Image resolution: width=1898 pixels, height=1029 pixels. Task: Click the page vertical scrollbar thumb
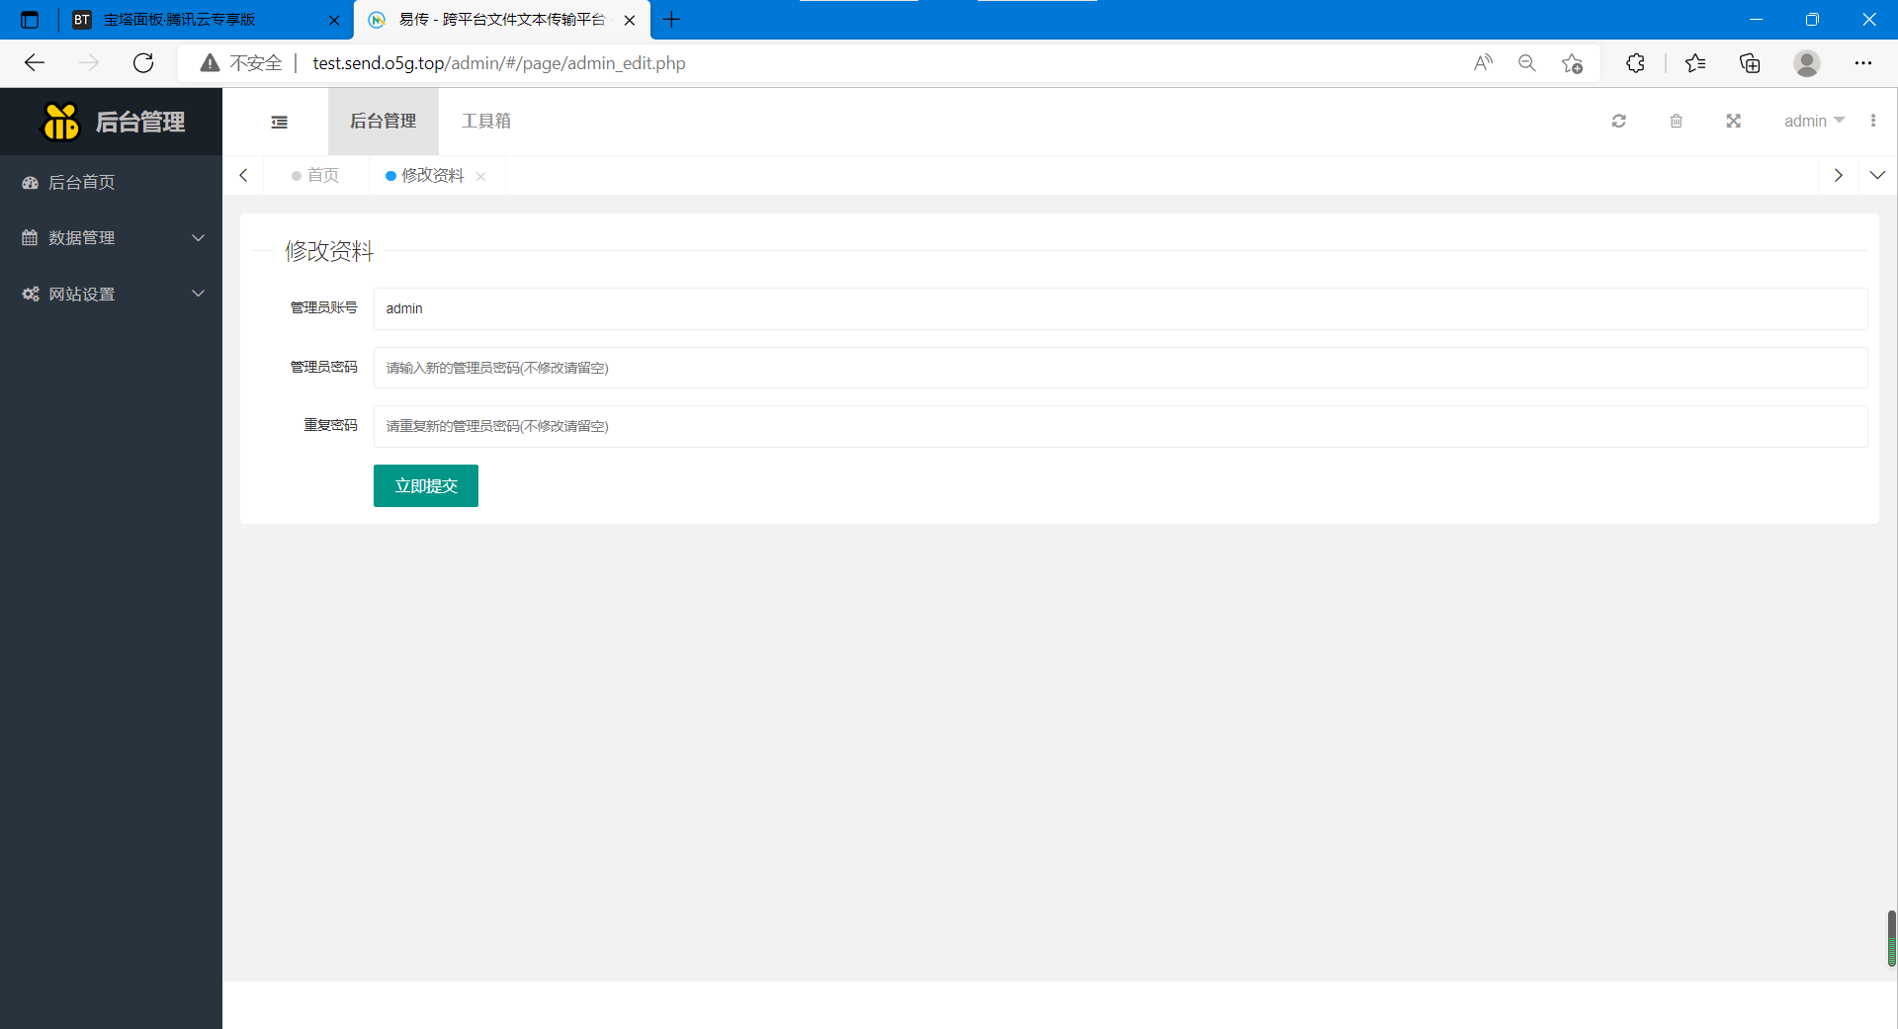[x=1891, y=937]
